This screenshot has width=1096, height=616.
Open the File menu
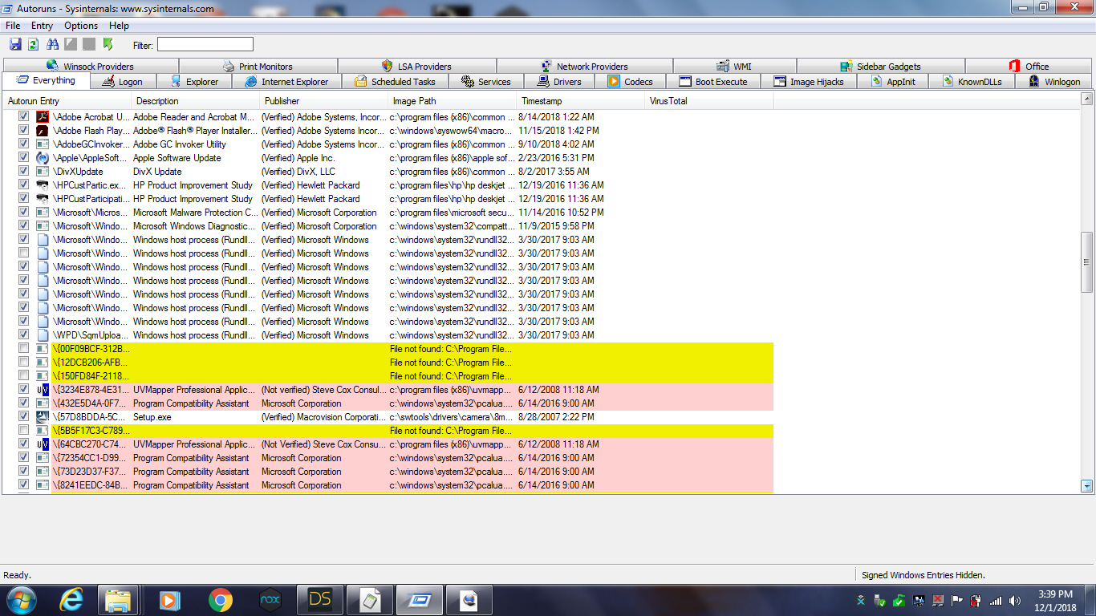tap(13, 26)
